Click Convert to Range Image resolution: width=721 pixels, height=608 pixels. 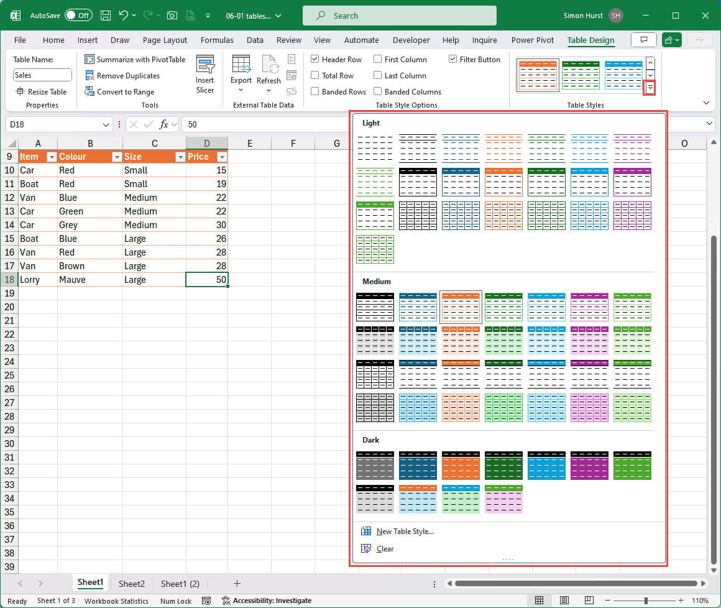(x=119, y=92)
